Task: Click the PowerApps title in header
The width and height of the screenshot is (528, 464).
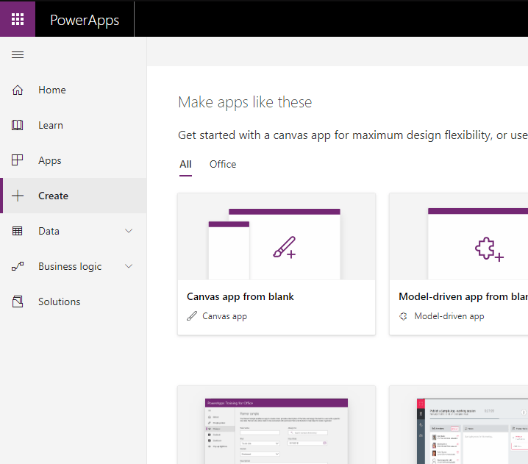Action: (85, 20)
